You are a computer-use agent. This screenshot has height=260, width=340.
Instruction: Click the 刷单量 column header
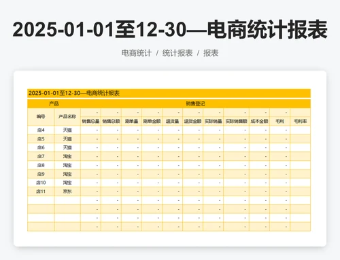[x=131, y=122]
